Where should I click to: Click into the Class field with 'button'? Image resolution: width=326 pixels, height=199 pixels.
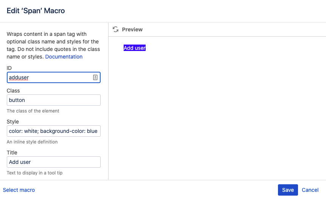53,100
